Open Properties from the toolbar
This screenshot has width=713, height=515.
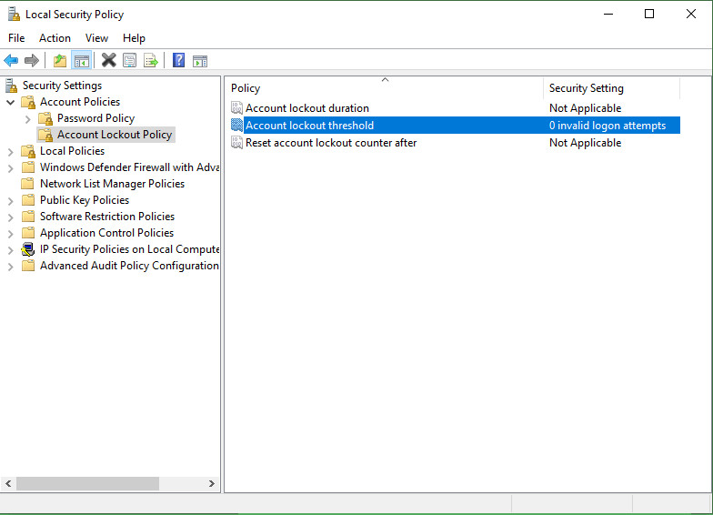[129, 60]
